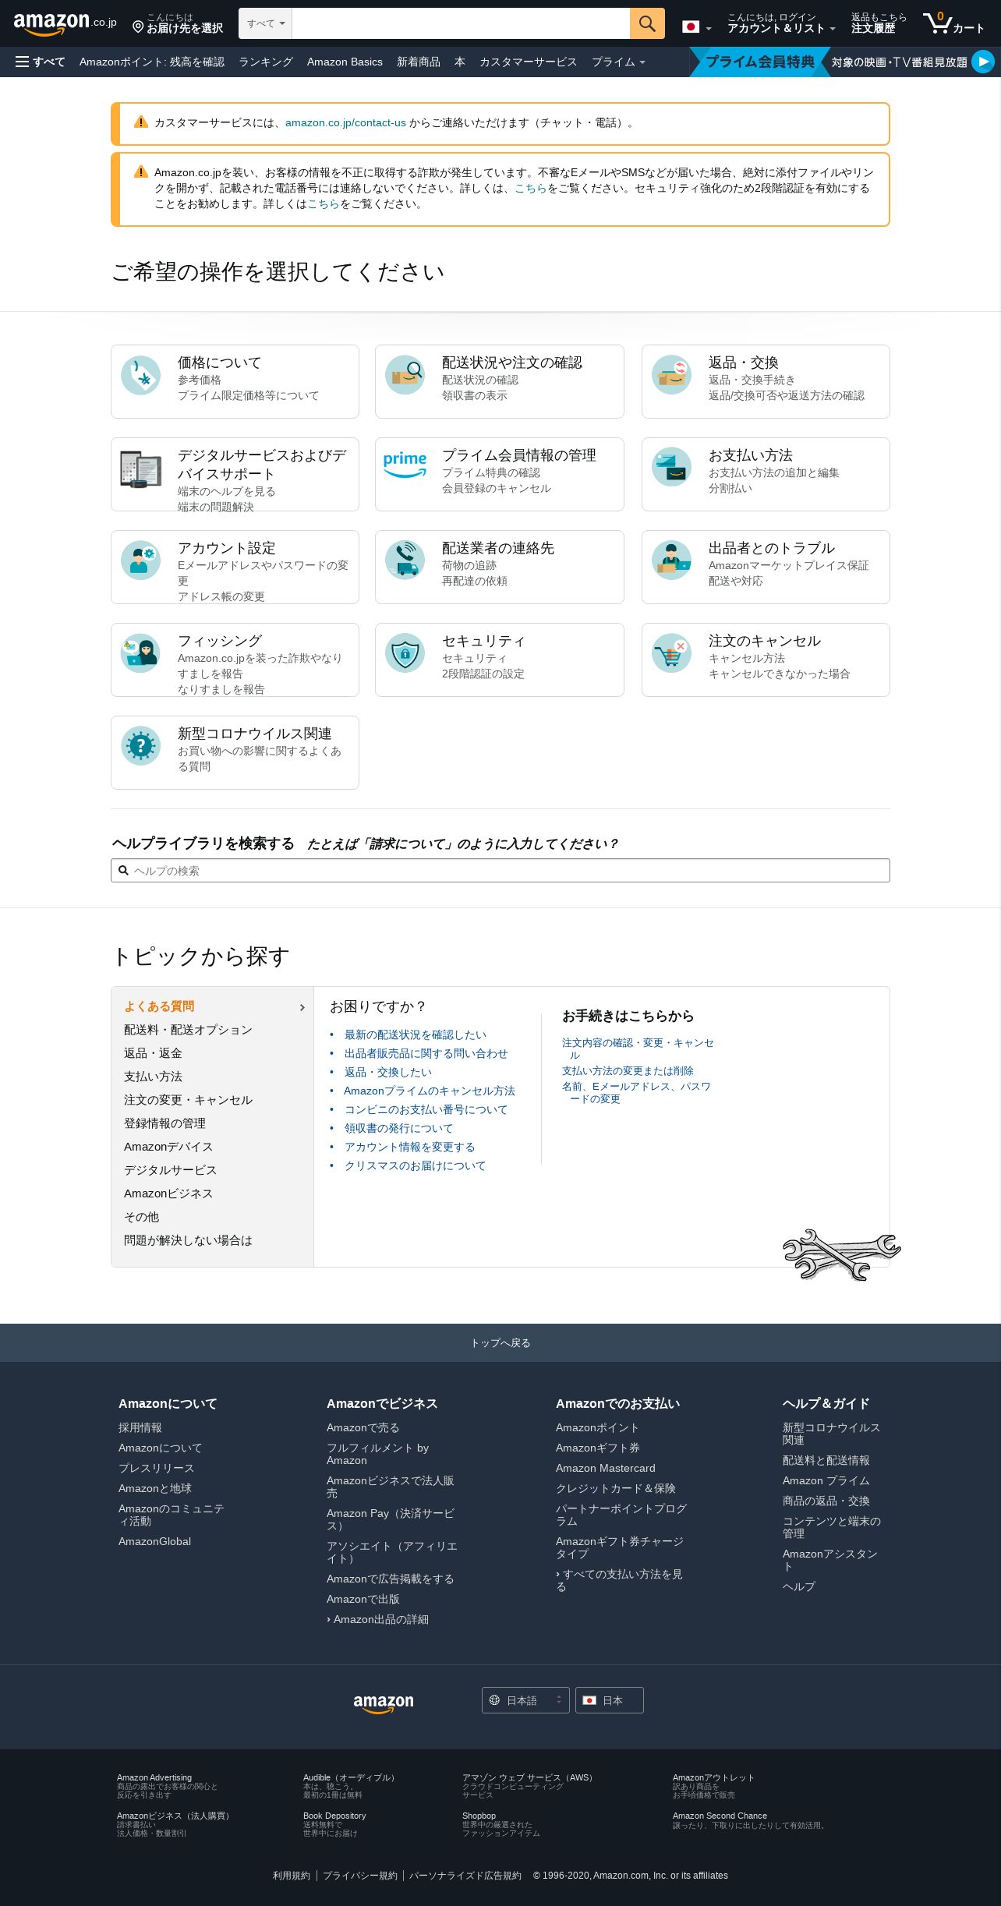Click the prime logo icon card
This screenshot has height=1906, width=1001.
(x=405, y=465)
